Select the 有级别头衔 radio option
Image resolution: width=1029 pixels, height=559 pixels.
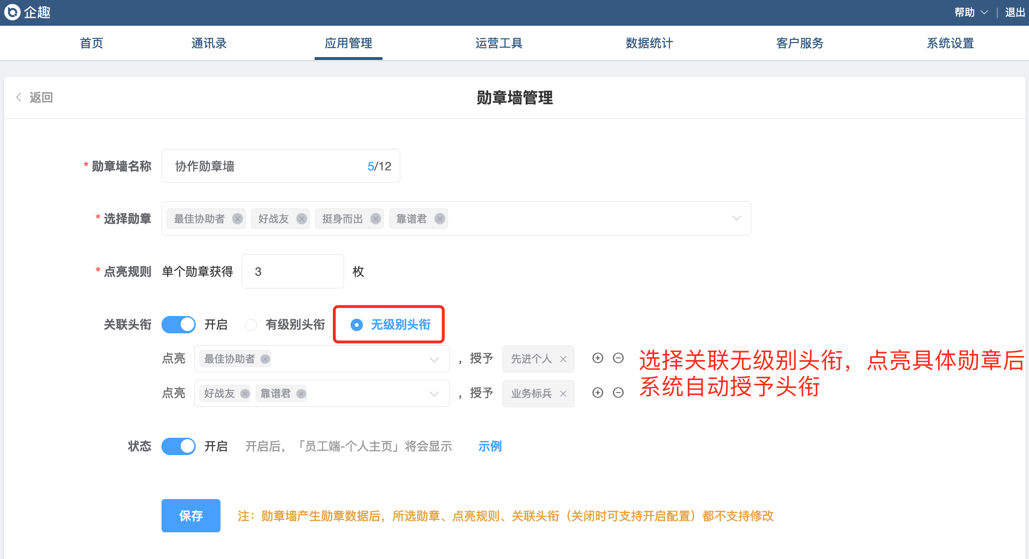click(x=251, y=324)
